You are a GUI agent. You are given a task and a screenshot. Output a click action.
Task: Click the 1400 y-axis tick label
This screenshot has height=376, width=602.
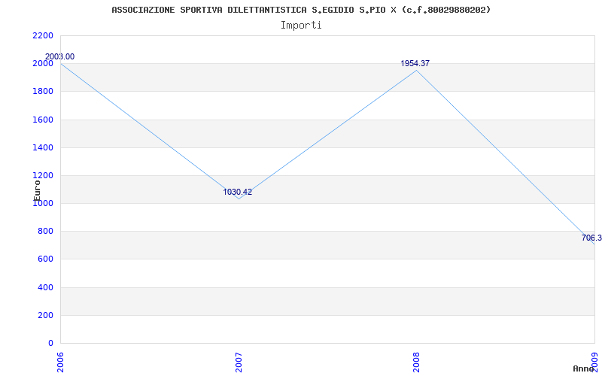43,147
